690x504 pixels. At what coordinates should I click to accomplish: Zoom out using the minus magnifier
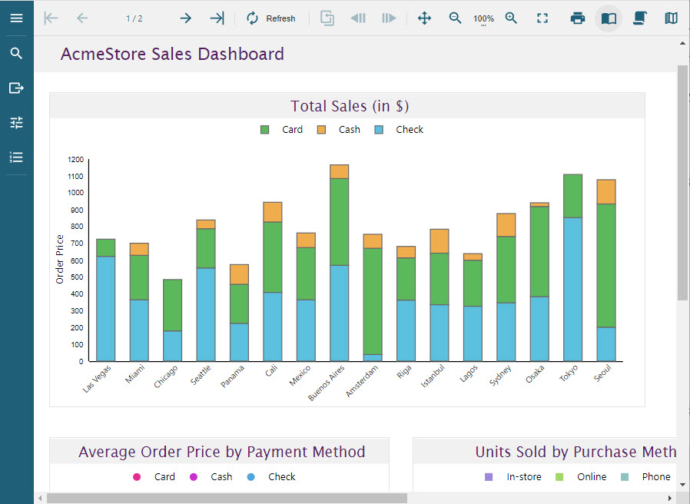pyautogui.click(x=456, y=18)
